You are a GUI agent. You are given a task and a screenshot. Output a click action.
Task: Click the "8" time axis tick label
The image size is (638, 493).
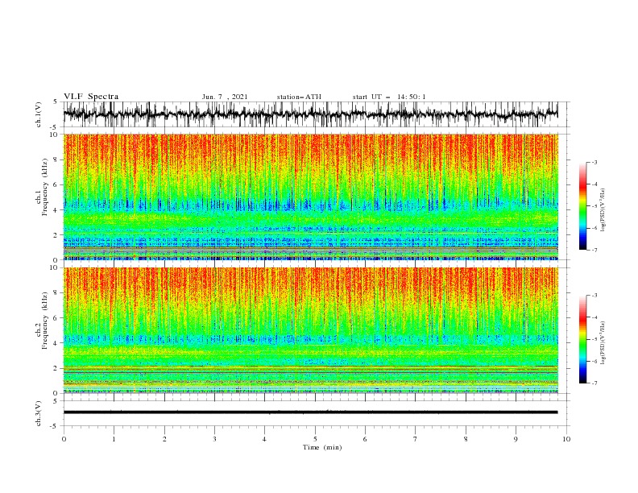click(466, 439)
